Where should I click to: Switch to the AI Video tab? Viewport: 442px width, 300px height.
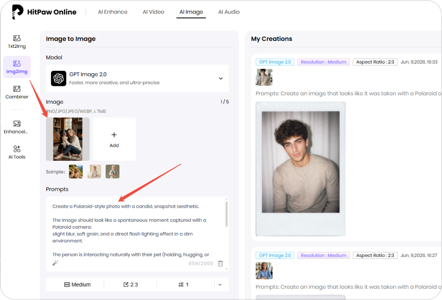(154, 12)
